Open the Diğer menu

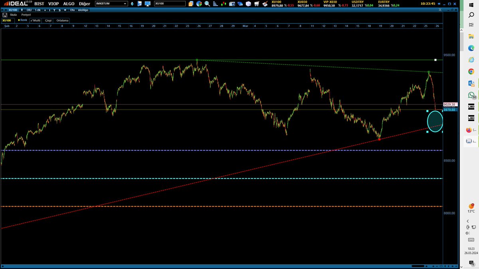(85, 4)
